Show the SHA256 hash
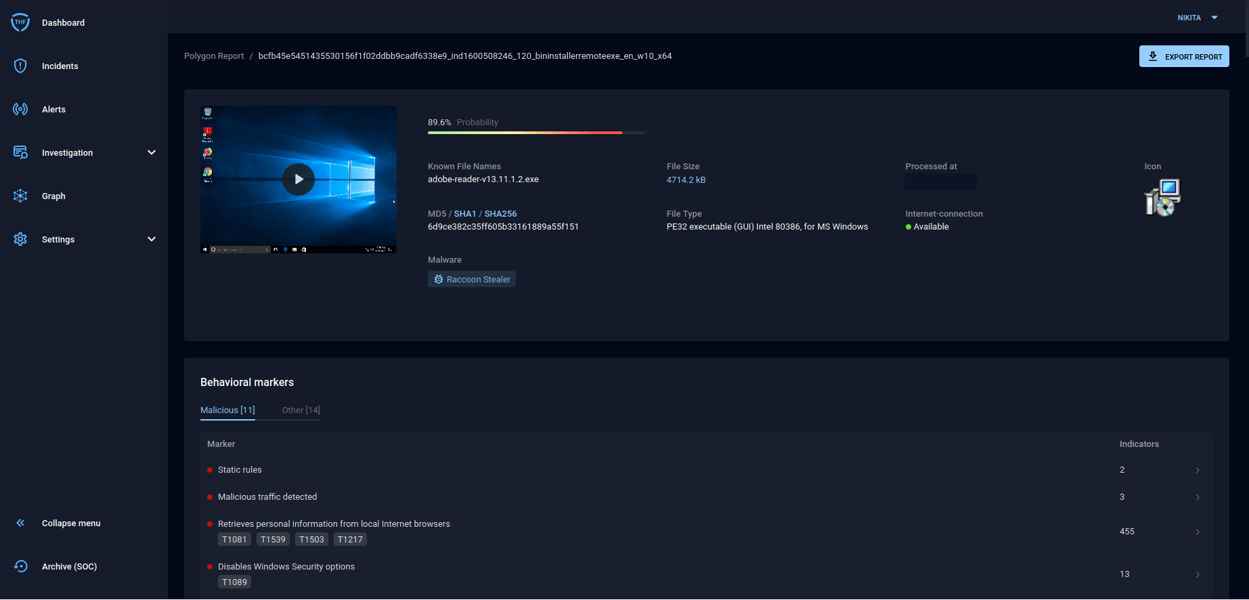1249x600 pixels. point(500,213)
